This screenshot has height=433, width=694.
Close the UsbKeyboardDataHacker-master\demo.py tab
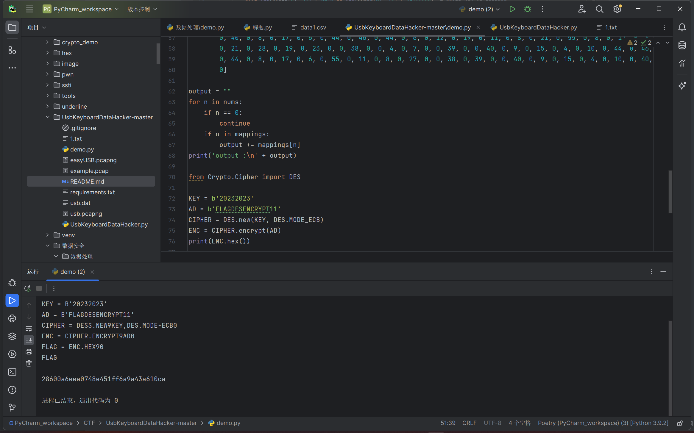pyautogui.click(x=478, y=27)
